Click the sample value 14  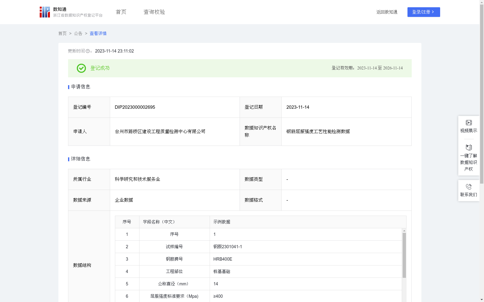216,284
